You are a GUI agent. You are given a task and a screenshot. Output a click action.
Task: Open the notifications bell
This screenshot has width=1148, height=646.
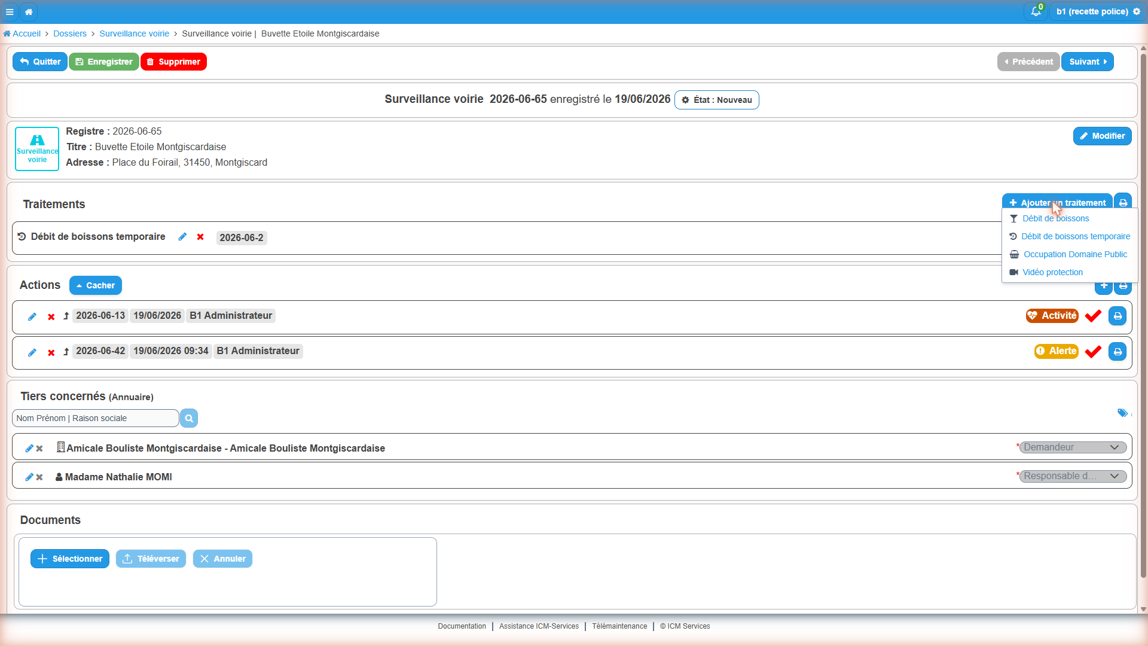coord(1036,11)
